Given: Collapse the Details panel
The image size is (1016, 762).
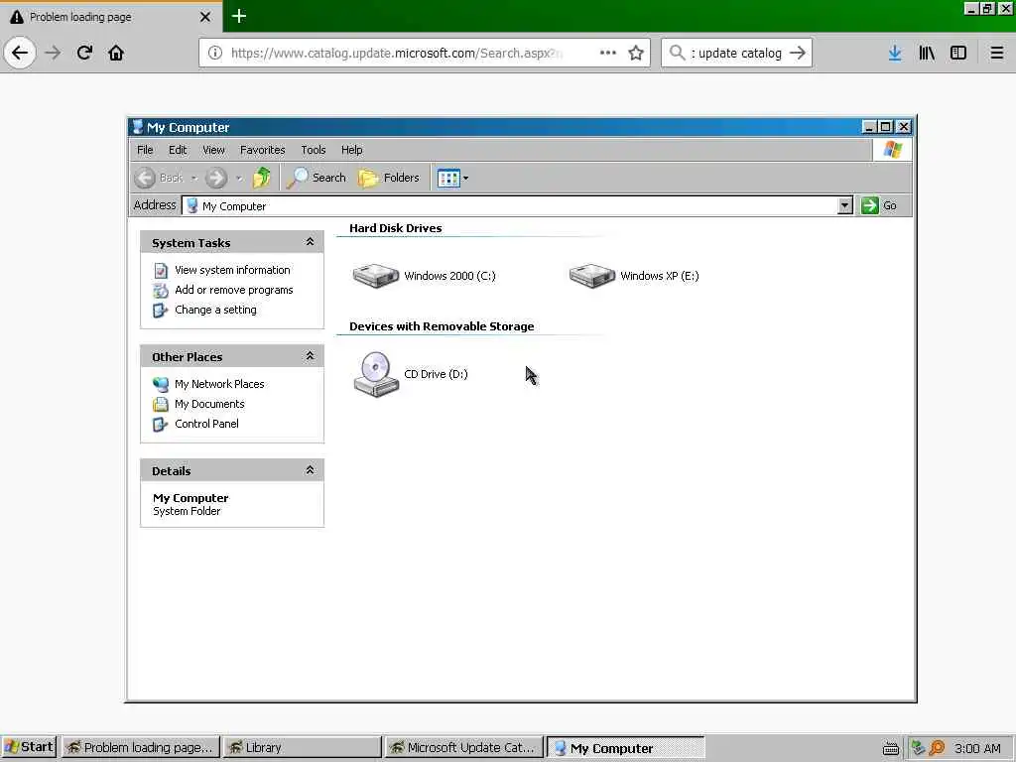Looking at the screenshot, I should pos(310,469).
